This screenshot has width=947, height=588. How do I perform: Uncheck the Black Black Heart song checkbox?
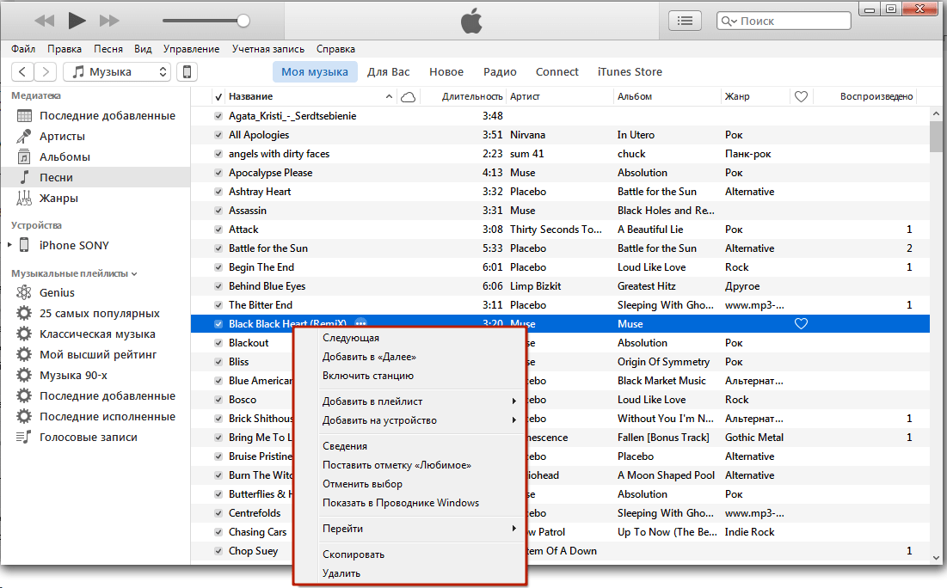218,323
